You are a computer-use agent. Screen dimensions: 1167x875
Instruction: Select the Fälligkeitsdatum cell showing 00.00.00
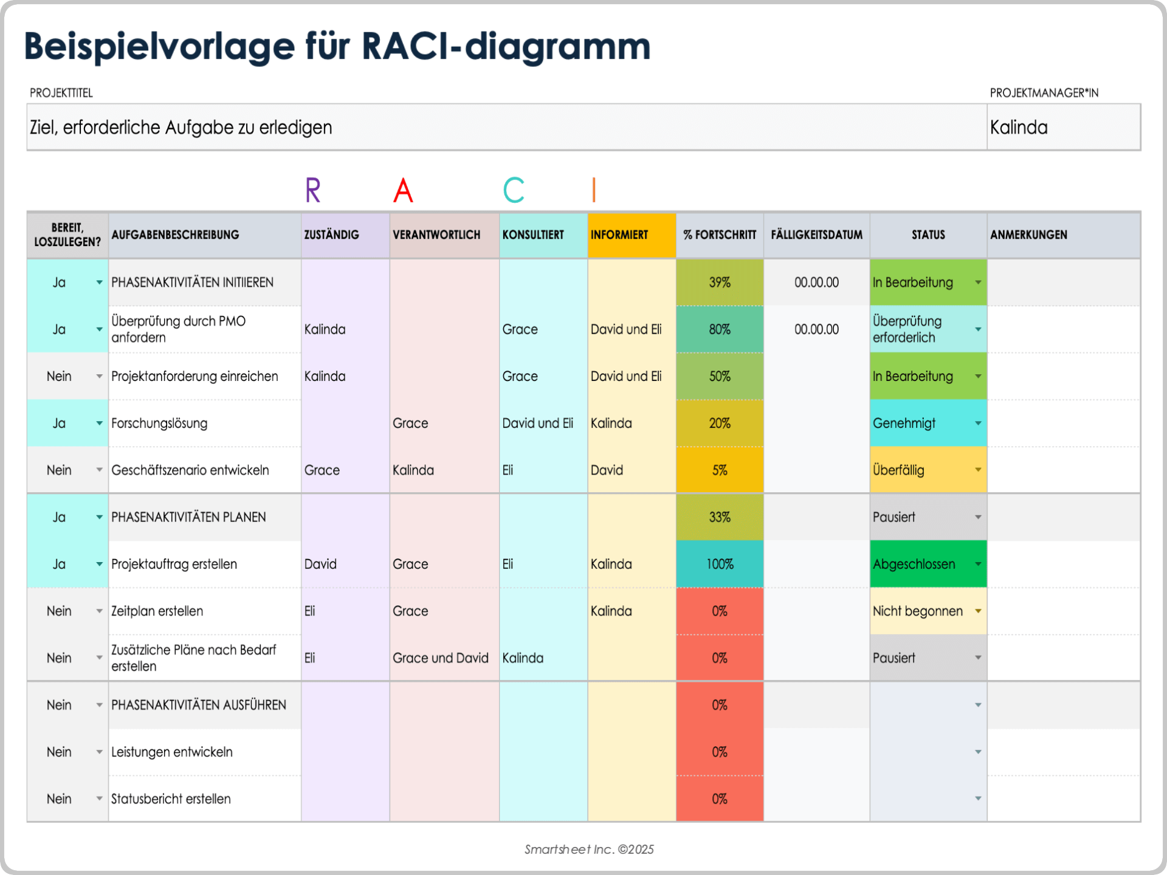pos(816,282)
